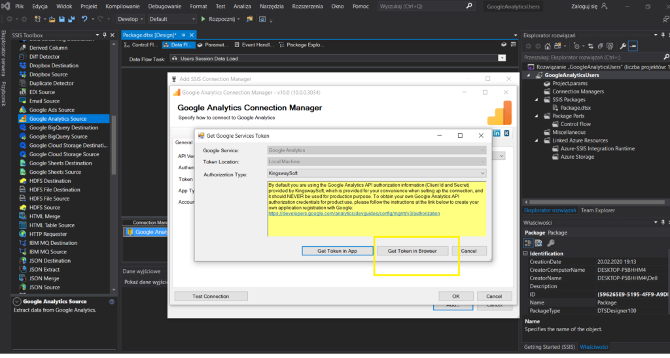Select Google Ads Source component

(52, 110)
